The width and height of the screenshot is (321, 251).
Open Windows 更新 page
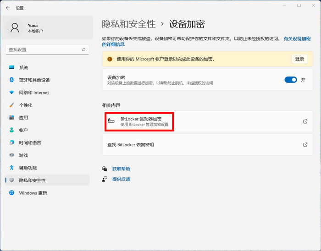(47, 192)
